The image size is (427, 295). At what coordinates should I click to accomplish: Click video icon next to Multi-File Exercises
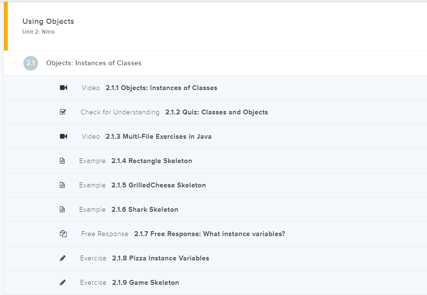point(63,136)
